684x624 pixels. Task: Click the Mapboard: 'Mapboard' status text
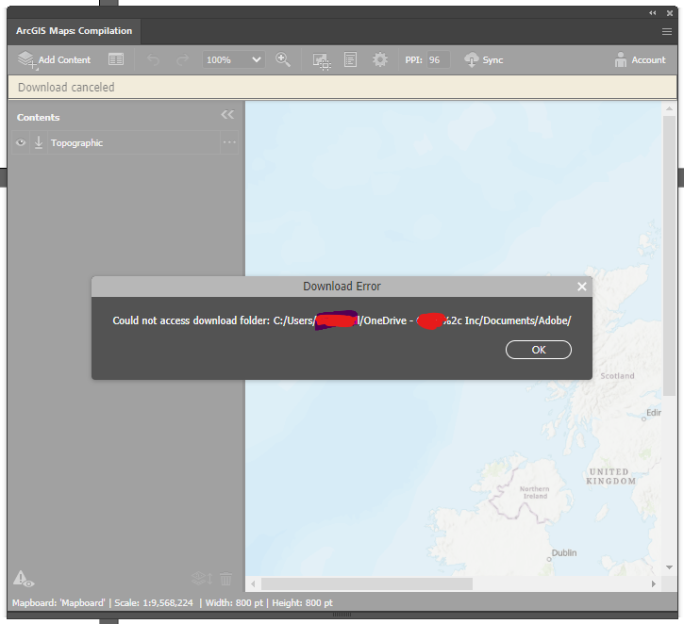pyautogui.click(x=58, y=603)
